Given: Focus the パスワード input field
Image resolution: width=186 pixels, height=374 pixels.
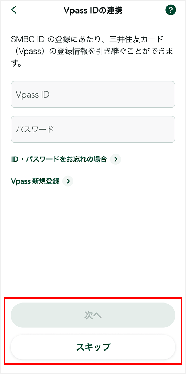Looking at the screenshot, I should [93, 129].
